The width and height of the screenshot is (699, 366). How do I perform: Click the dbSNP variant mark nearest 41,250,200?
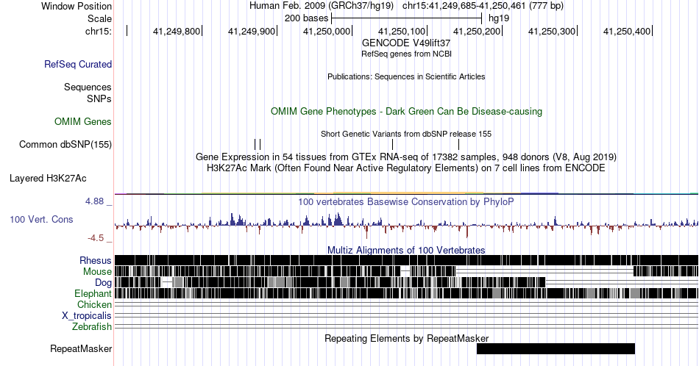point(458,144)
